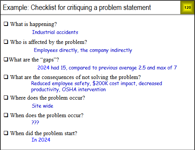This screenshot has width=195, height=150.
Task: Click 'productivity, OSHA intervention' text line
Action: click(68, 90)
